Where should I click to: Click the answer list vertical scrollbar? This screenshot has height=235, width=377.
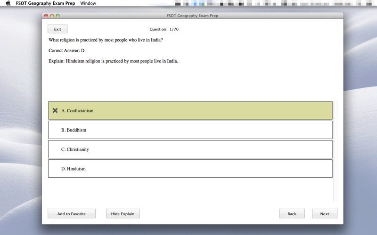click(335, 151)
